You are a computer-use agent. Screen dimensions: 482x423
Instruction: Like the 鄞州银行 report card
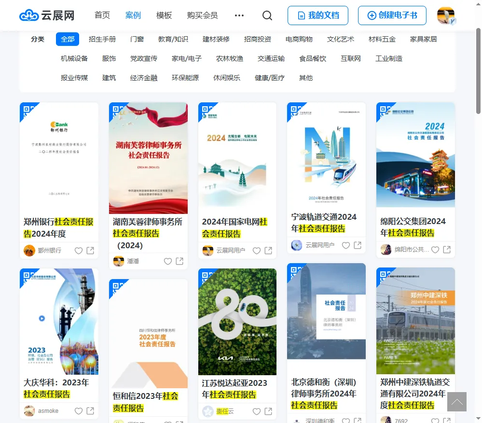(79, 251)
